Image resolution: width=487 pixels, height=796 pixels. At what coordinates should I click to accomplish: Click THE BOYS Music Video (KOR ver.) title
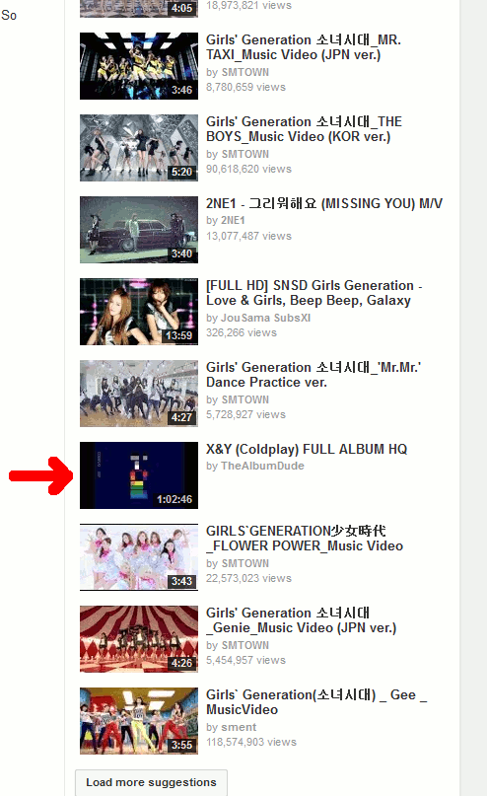pos(304,129)
